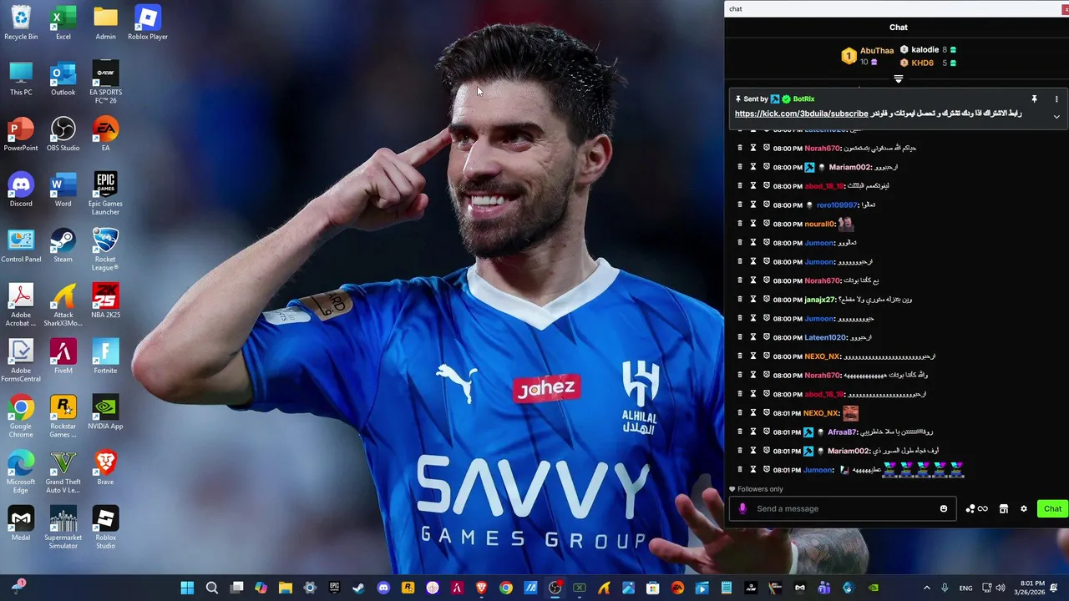
Task: Click the channel points icon beside infinity
Action: pyautogui.click(x=970, y=508)
